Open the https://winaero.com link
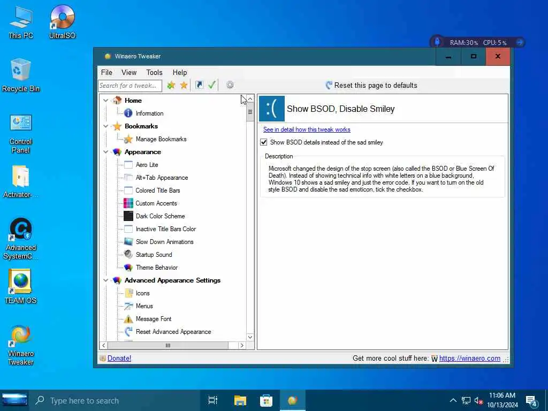 click(469, 358)
